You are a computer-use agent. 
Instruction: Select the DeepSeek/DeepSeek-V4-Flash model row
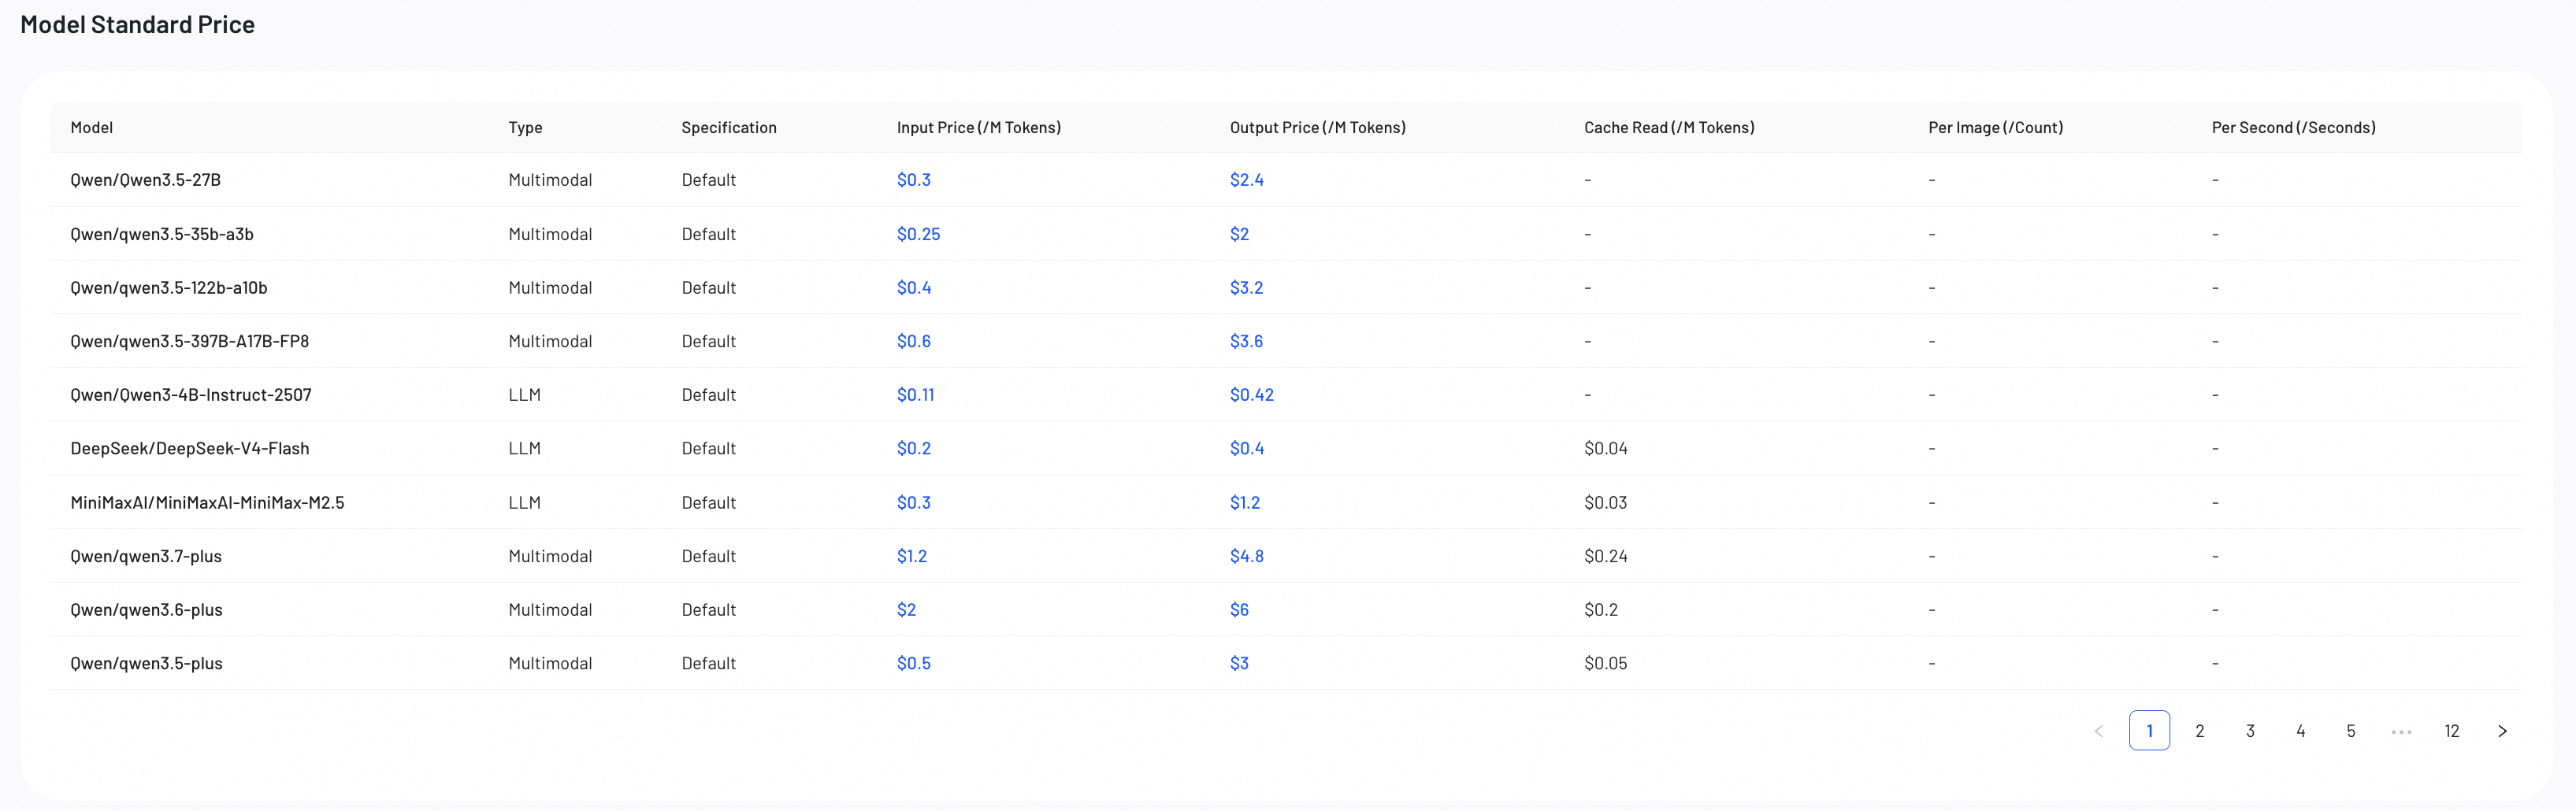pos(1286,448)
